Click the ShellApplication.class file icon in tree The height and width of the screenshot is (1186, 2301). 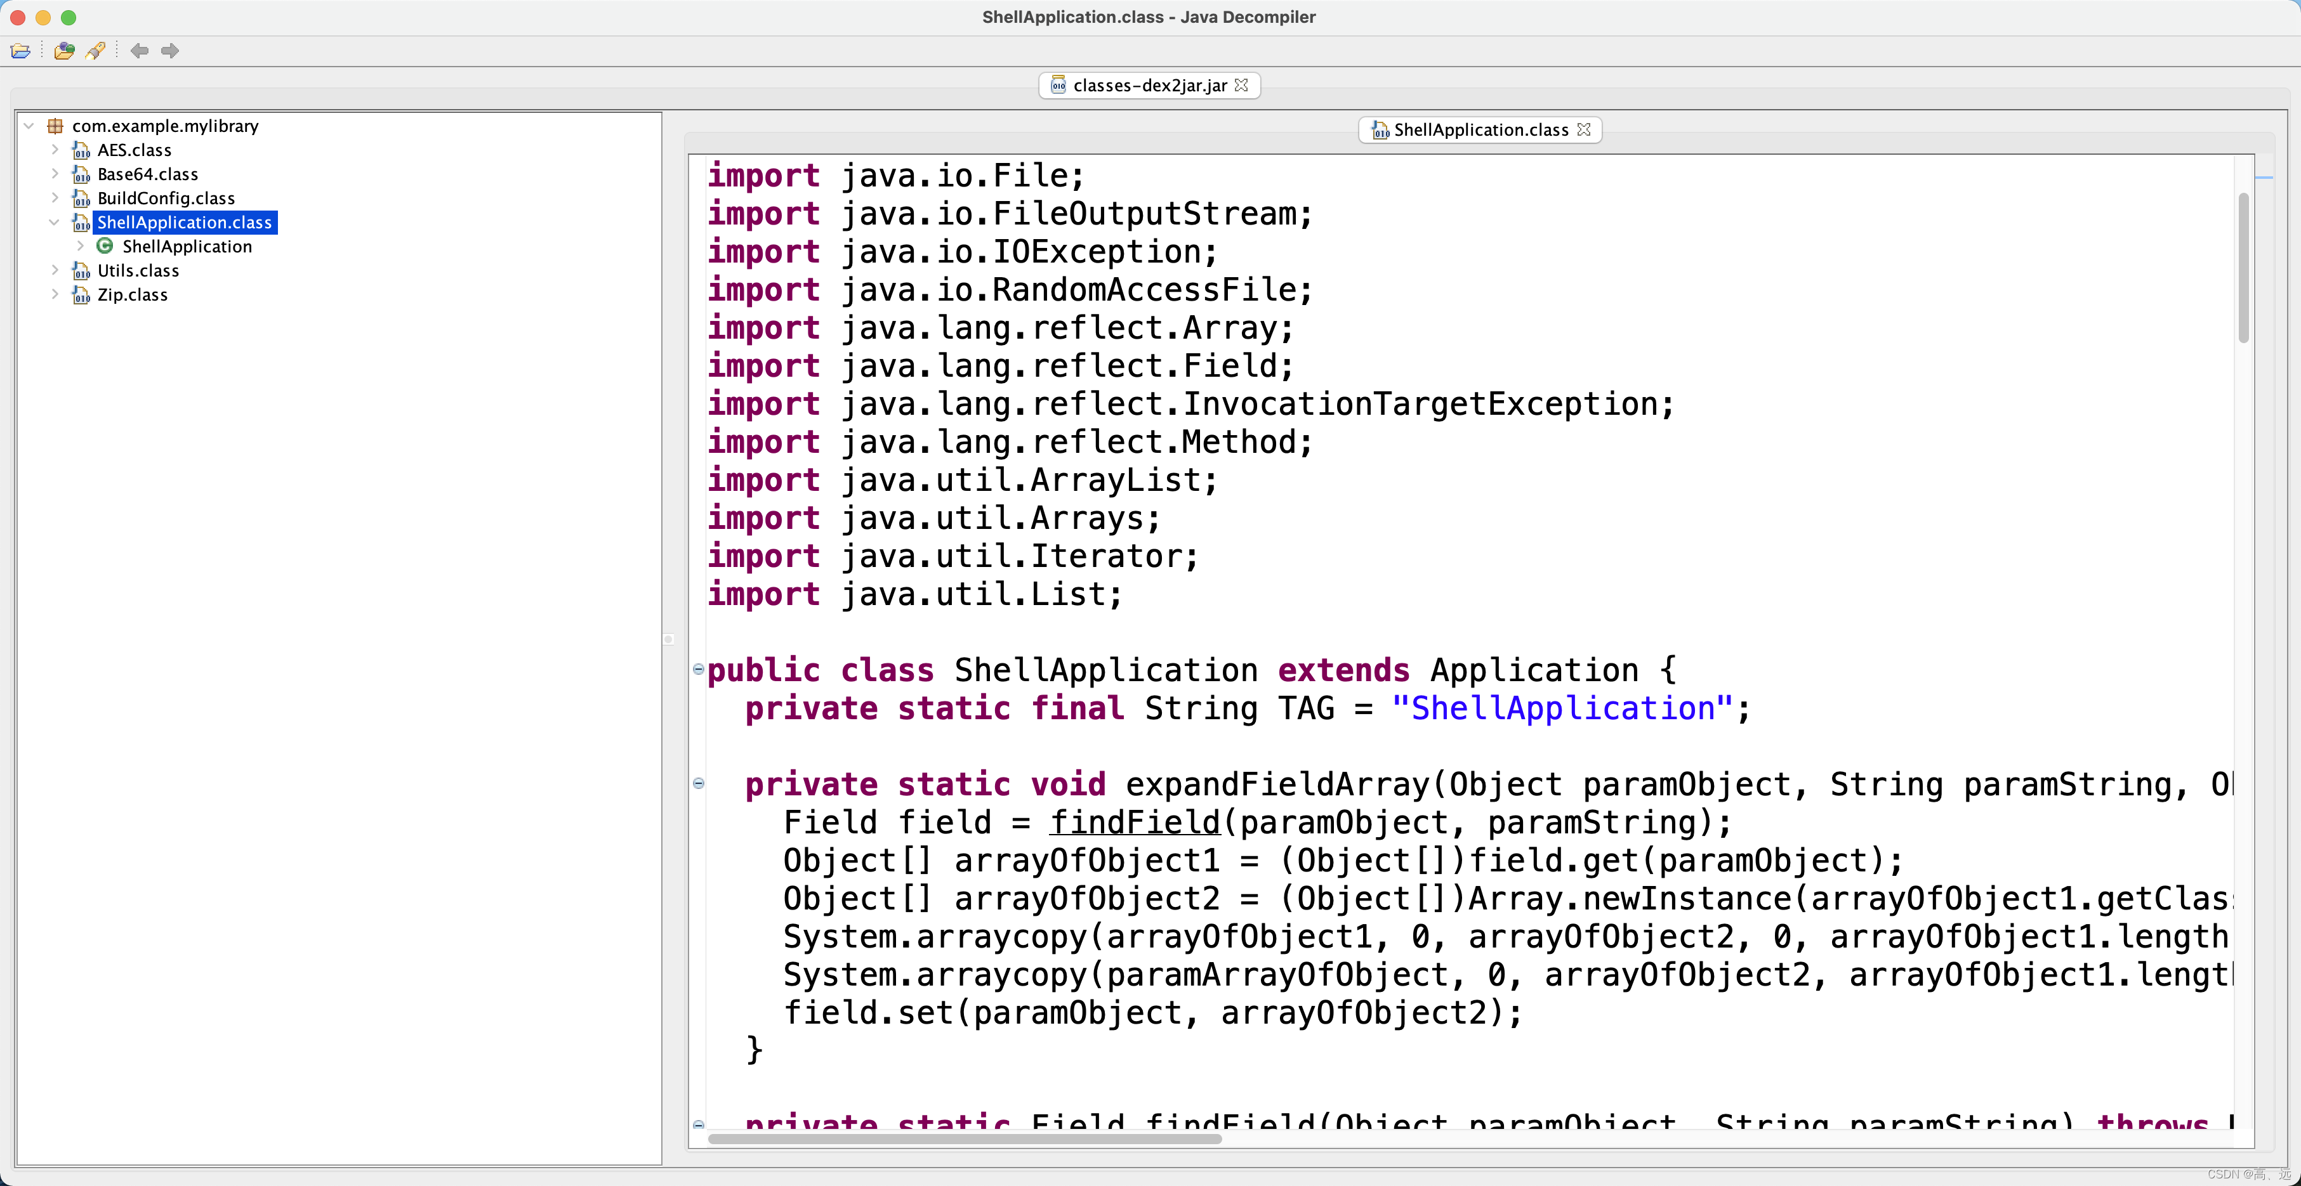point(81,223)
